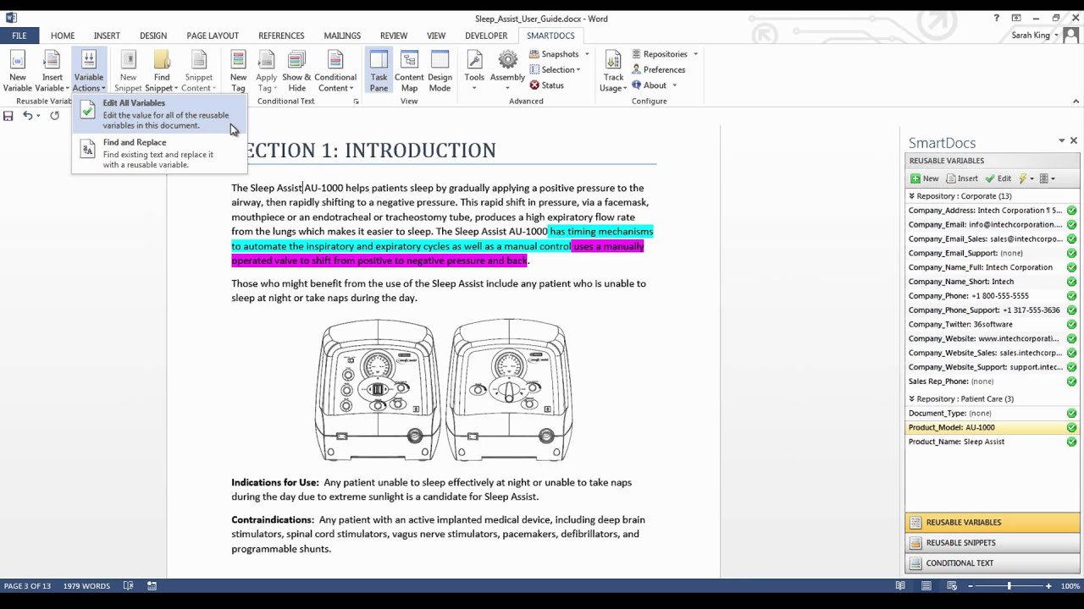Click the green check beside Company_Phone
1084x609 pixels.
(1071, 296)
